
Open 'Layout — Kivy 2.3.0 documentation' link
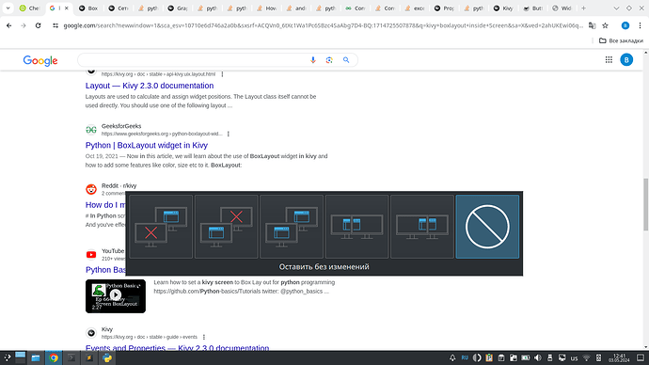pyautogui.click(x=150, y=86)
